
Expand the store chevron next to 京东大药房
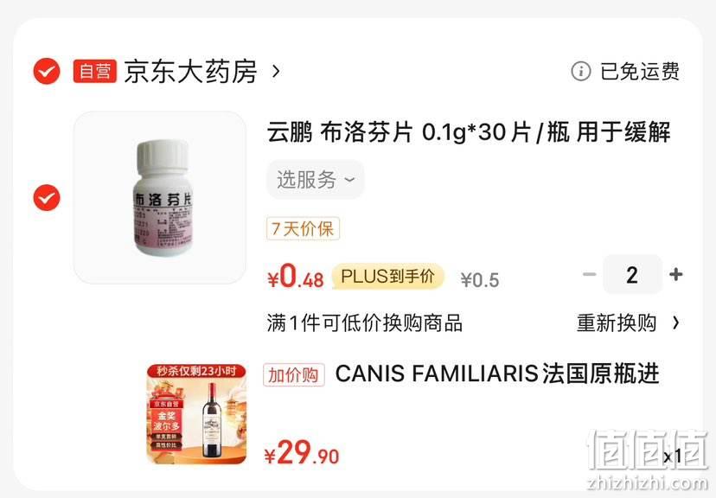(x=275, y=71)
